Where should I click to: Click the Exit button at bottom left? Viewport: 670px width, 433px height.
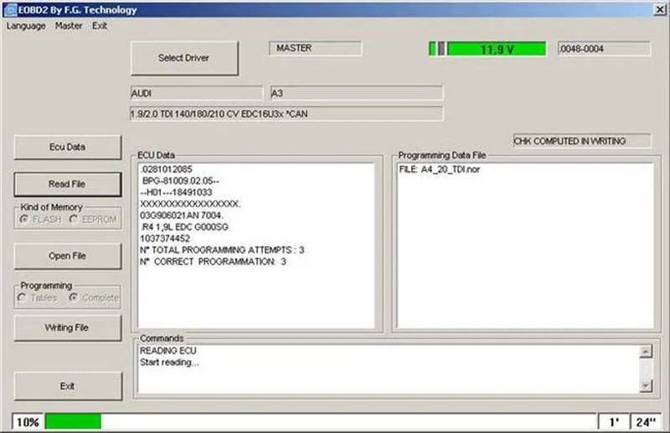click(x=68, y=386)
